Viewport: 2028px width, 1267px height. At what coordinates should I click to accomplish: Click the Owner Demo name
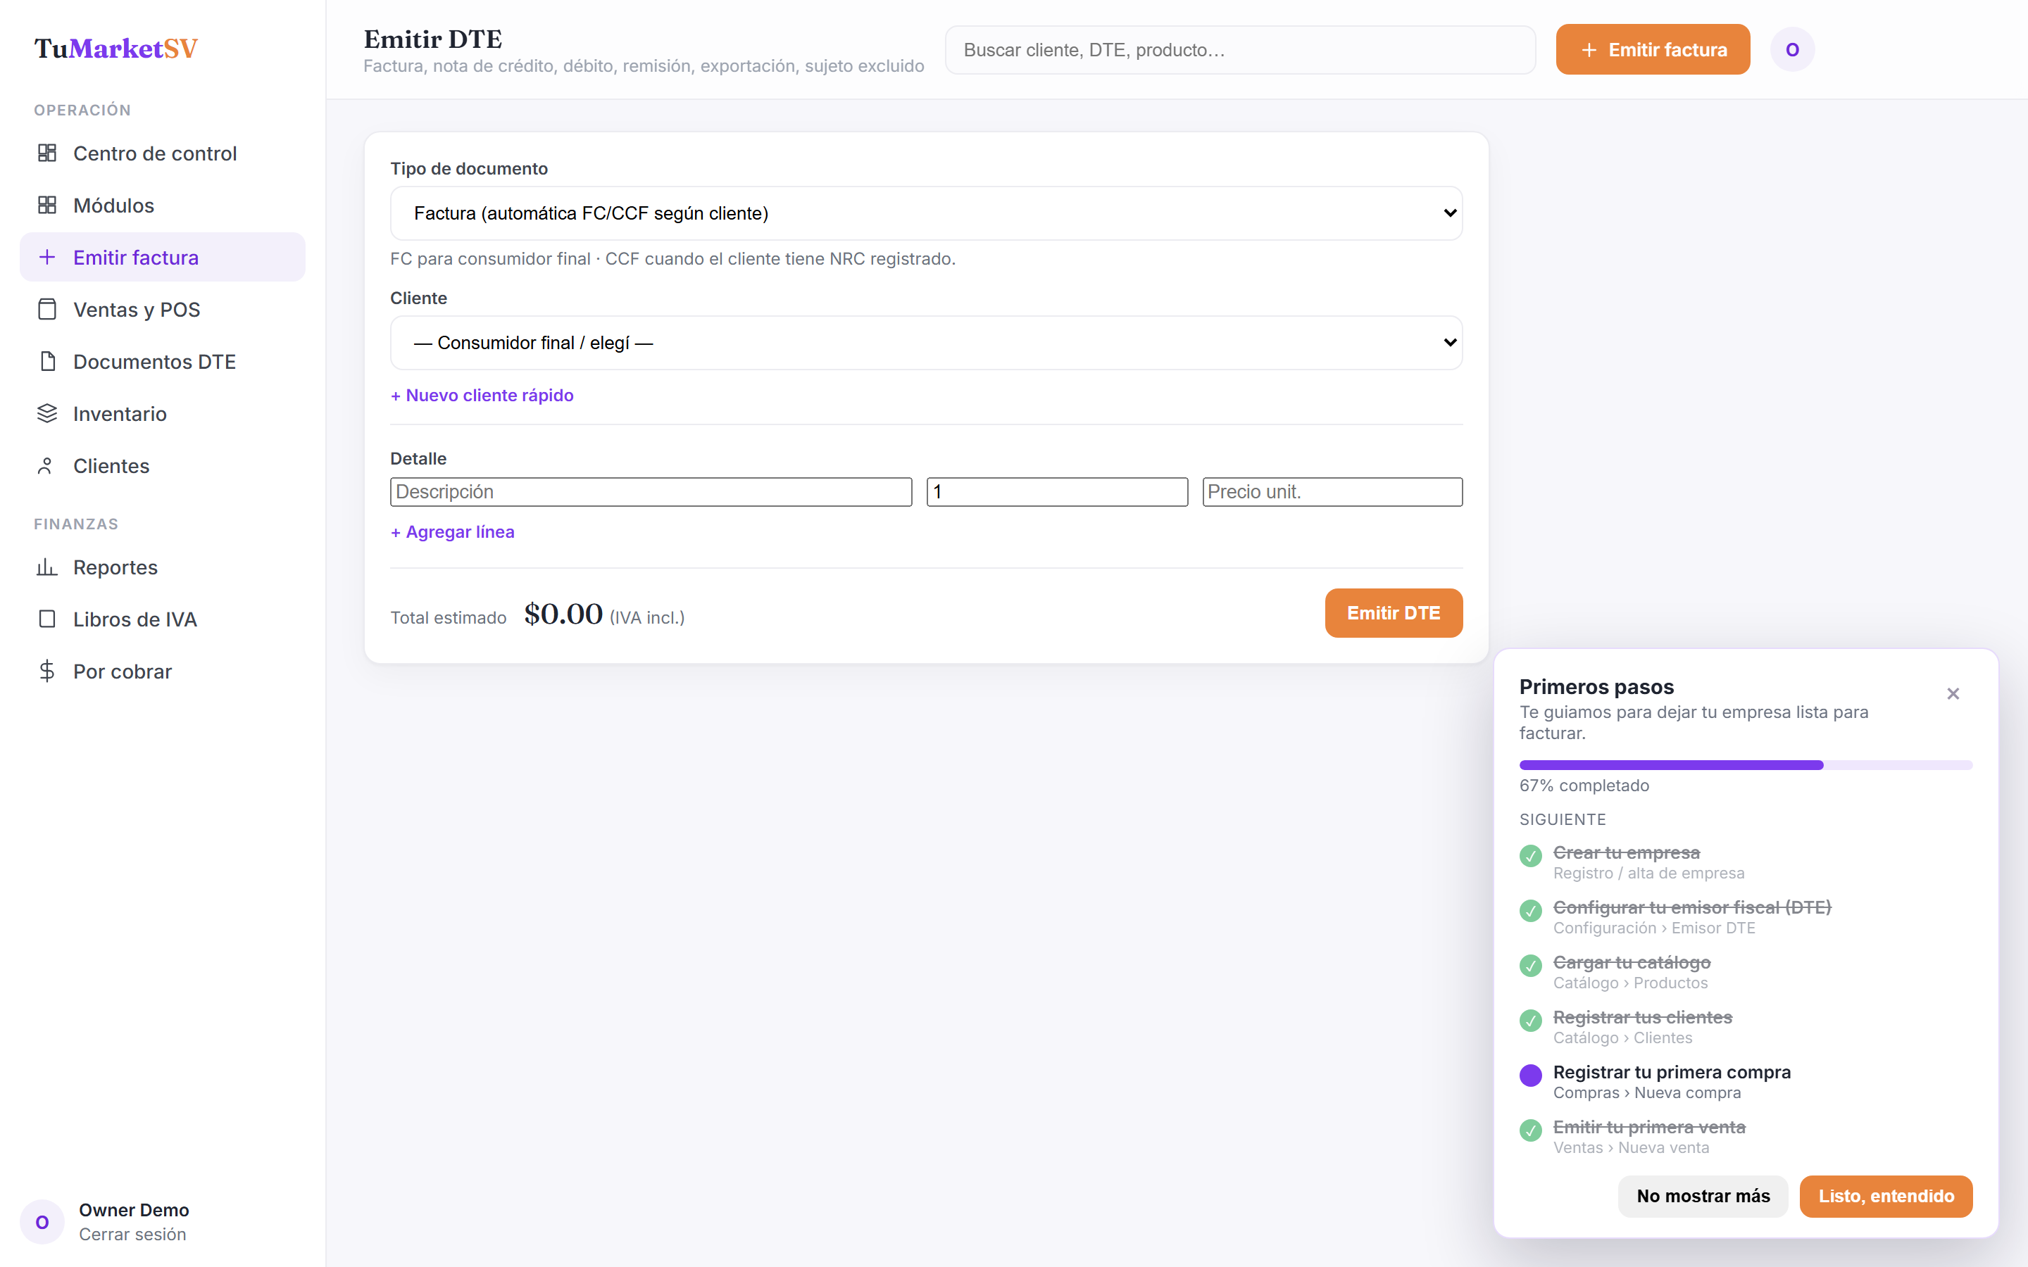134,1209
